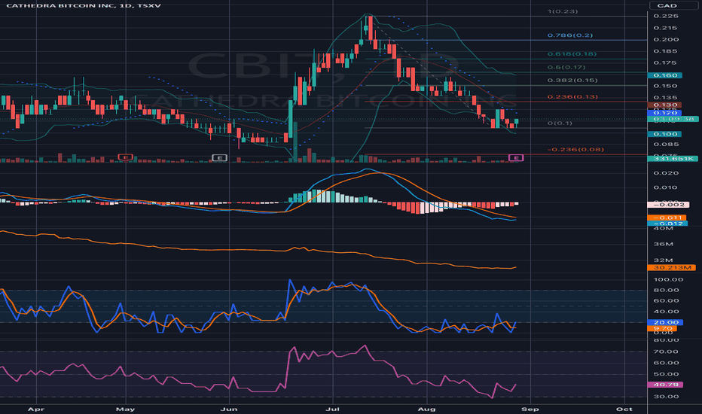Click the chart title 'CATHEDRA BITCOIN INC, 1D, TSXV'
Viewport: 702px width, 414px height.
[84, 5]
